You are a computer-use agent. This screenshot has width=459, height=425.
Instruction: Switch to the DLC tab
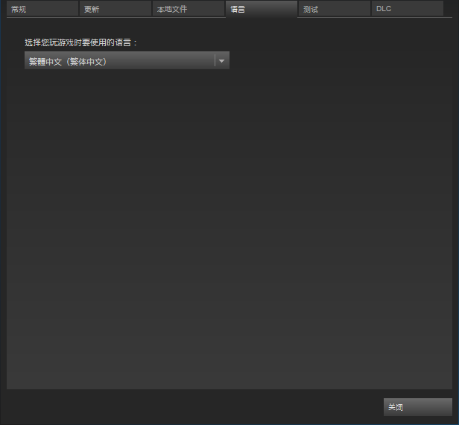(407, 9)
